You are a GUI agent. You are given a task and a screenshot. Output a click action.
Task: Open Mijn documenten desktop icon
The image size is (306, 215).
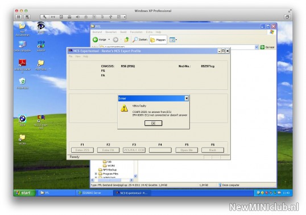pyautogui.click(x=22, y=29)
